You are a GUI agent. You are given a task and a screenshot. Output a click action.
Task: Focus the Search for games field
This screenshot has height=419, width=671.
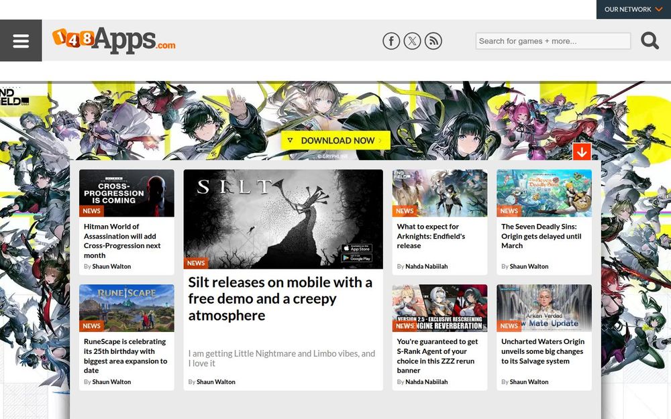(x=553, y=41)
